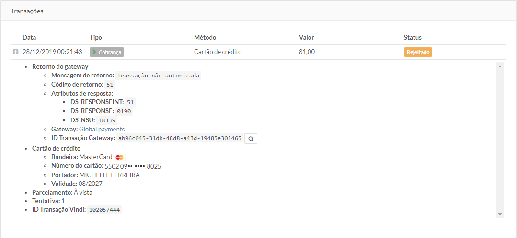Click the masked card number ending 8025
This screenshot has height=238, width=517.
pos(133,166)
